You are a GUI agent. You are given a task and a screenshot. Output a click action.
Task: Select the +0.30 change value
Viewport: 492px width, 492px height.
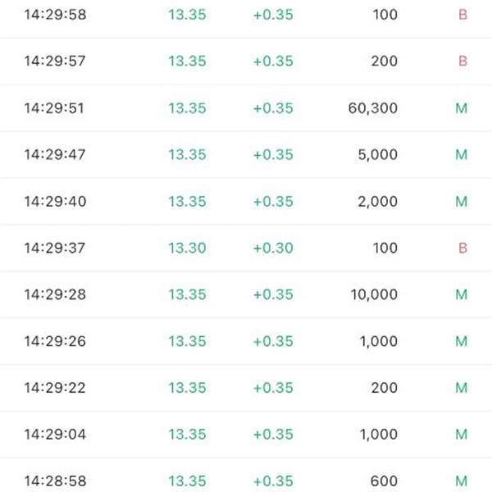click(273, 248)
